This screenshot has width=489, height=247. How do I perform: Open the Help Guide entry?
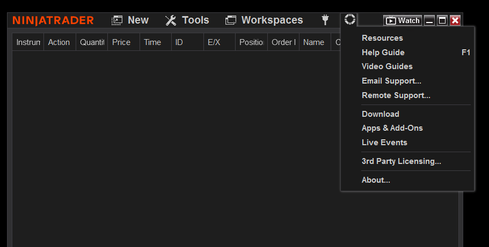383,53
